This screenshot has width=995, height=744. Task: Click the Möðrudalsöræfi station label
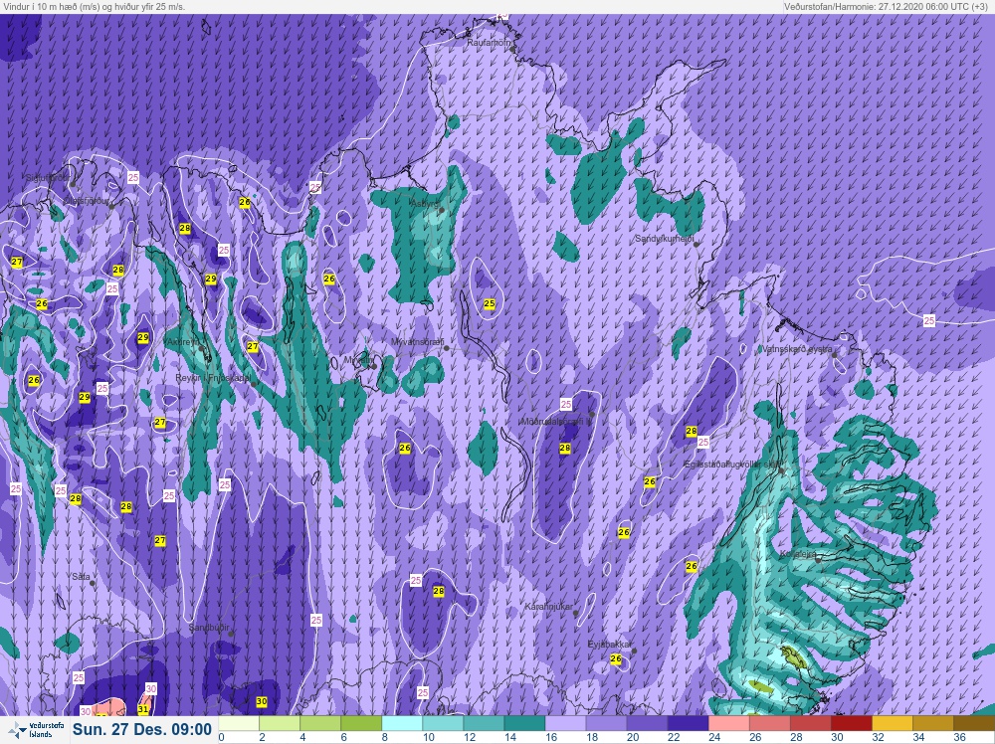[556, 421]
